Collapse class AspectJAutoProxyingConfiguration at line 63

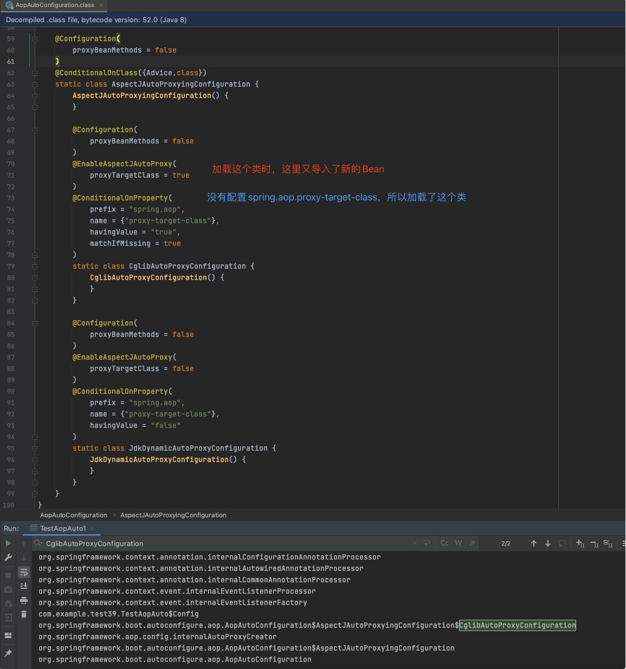tap(35, 85)
